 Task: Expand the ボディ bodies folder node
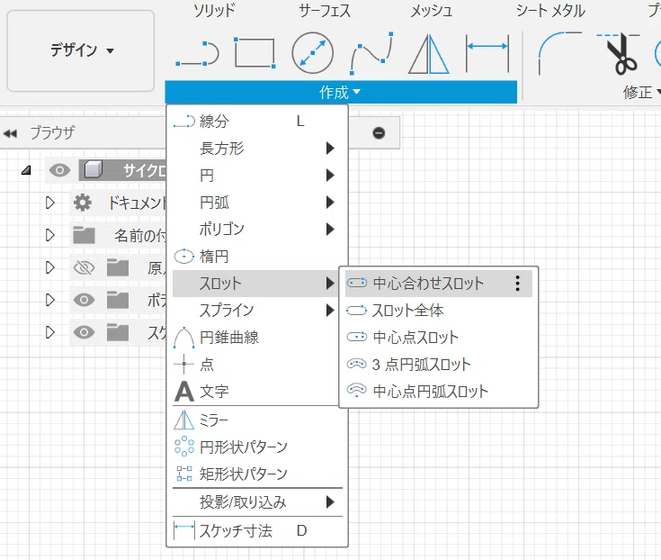(50, 300)
